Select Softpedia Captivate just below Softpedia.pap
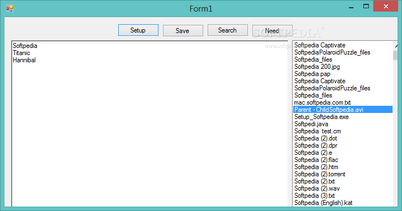This screenshot has height=211, width=402. point(343,81)
